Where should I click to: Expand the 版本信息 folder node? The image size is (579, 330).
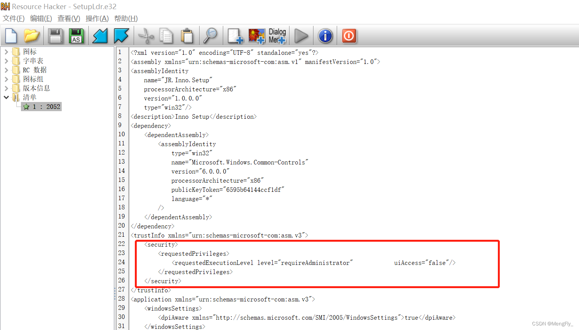point(6,88)
